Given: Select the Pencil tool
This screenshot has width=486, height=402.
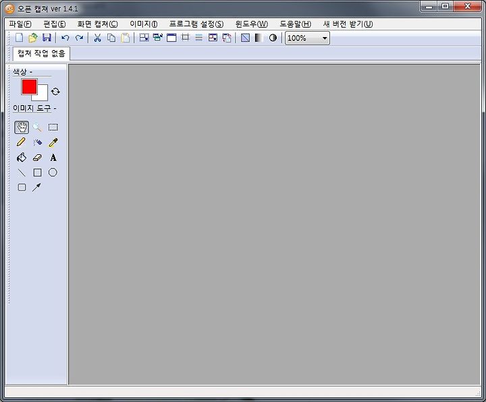Looking at the screenshot, I should click(21, 142).
